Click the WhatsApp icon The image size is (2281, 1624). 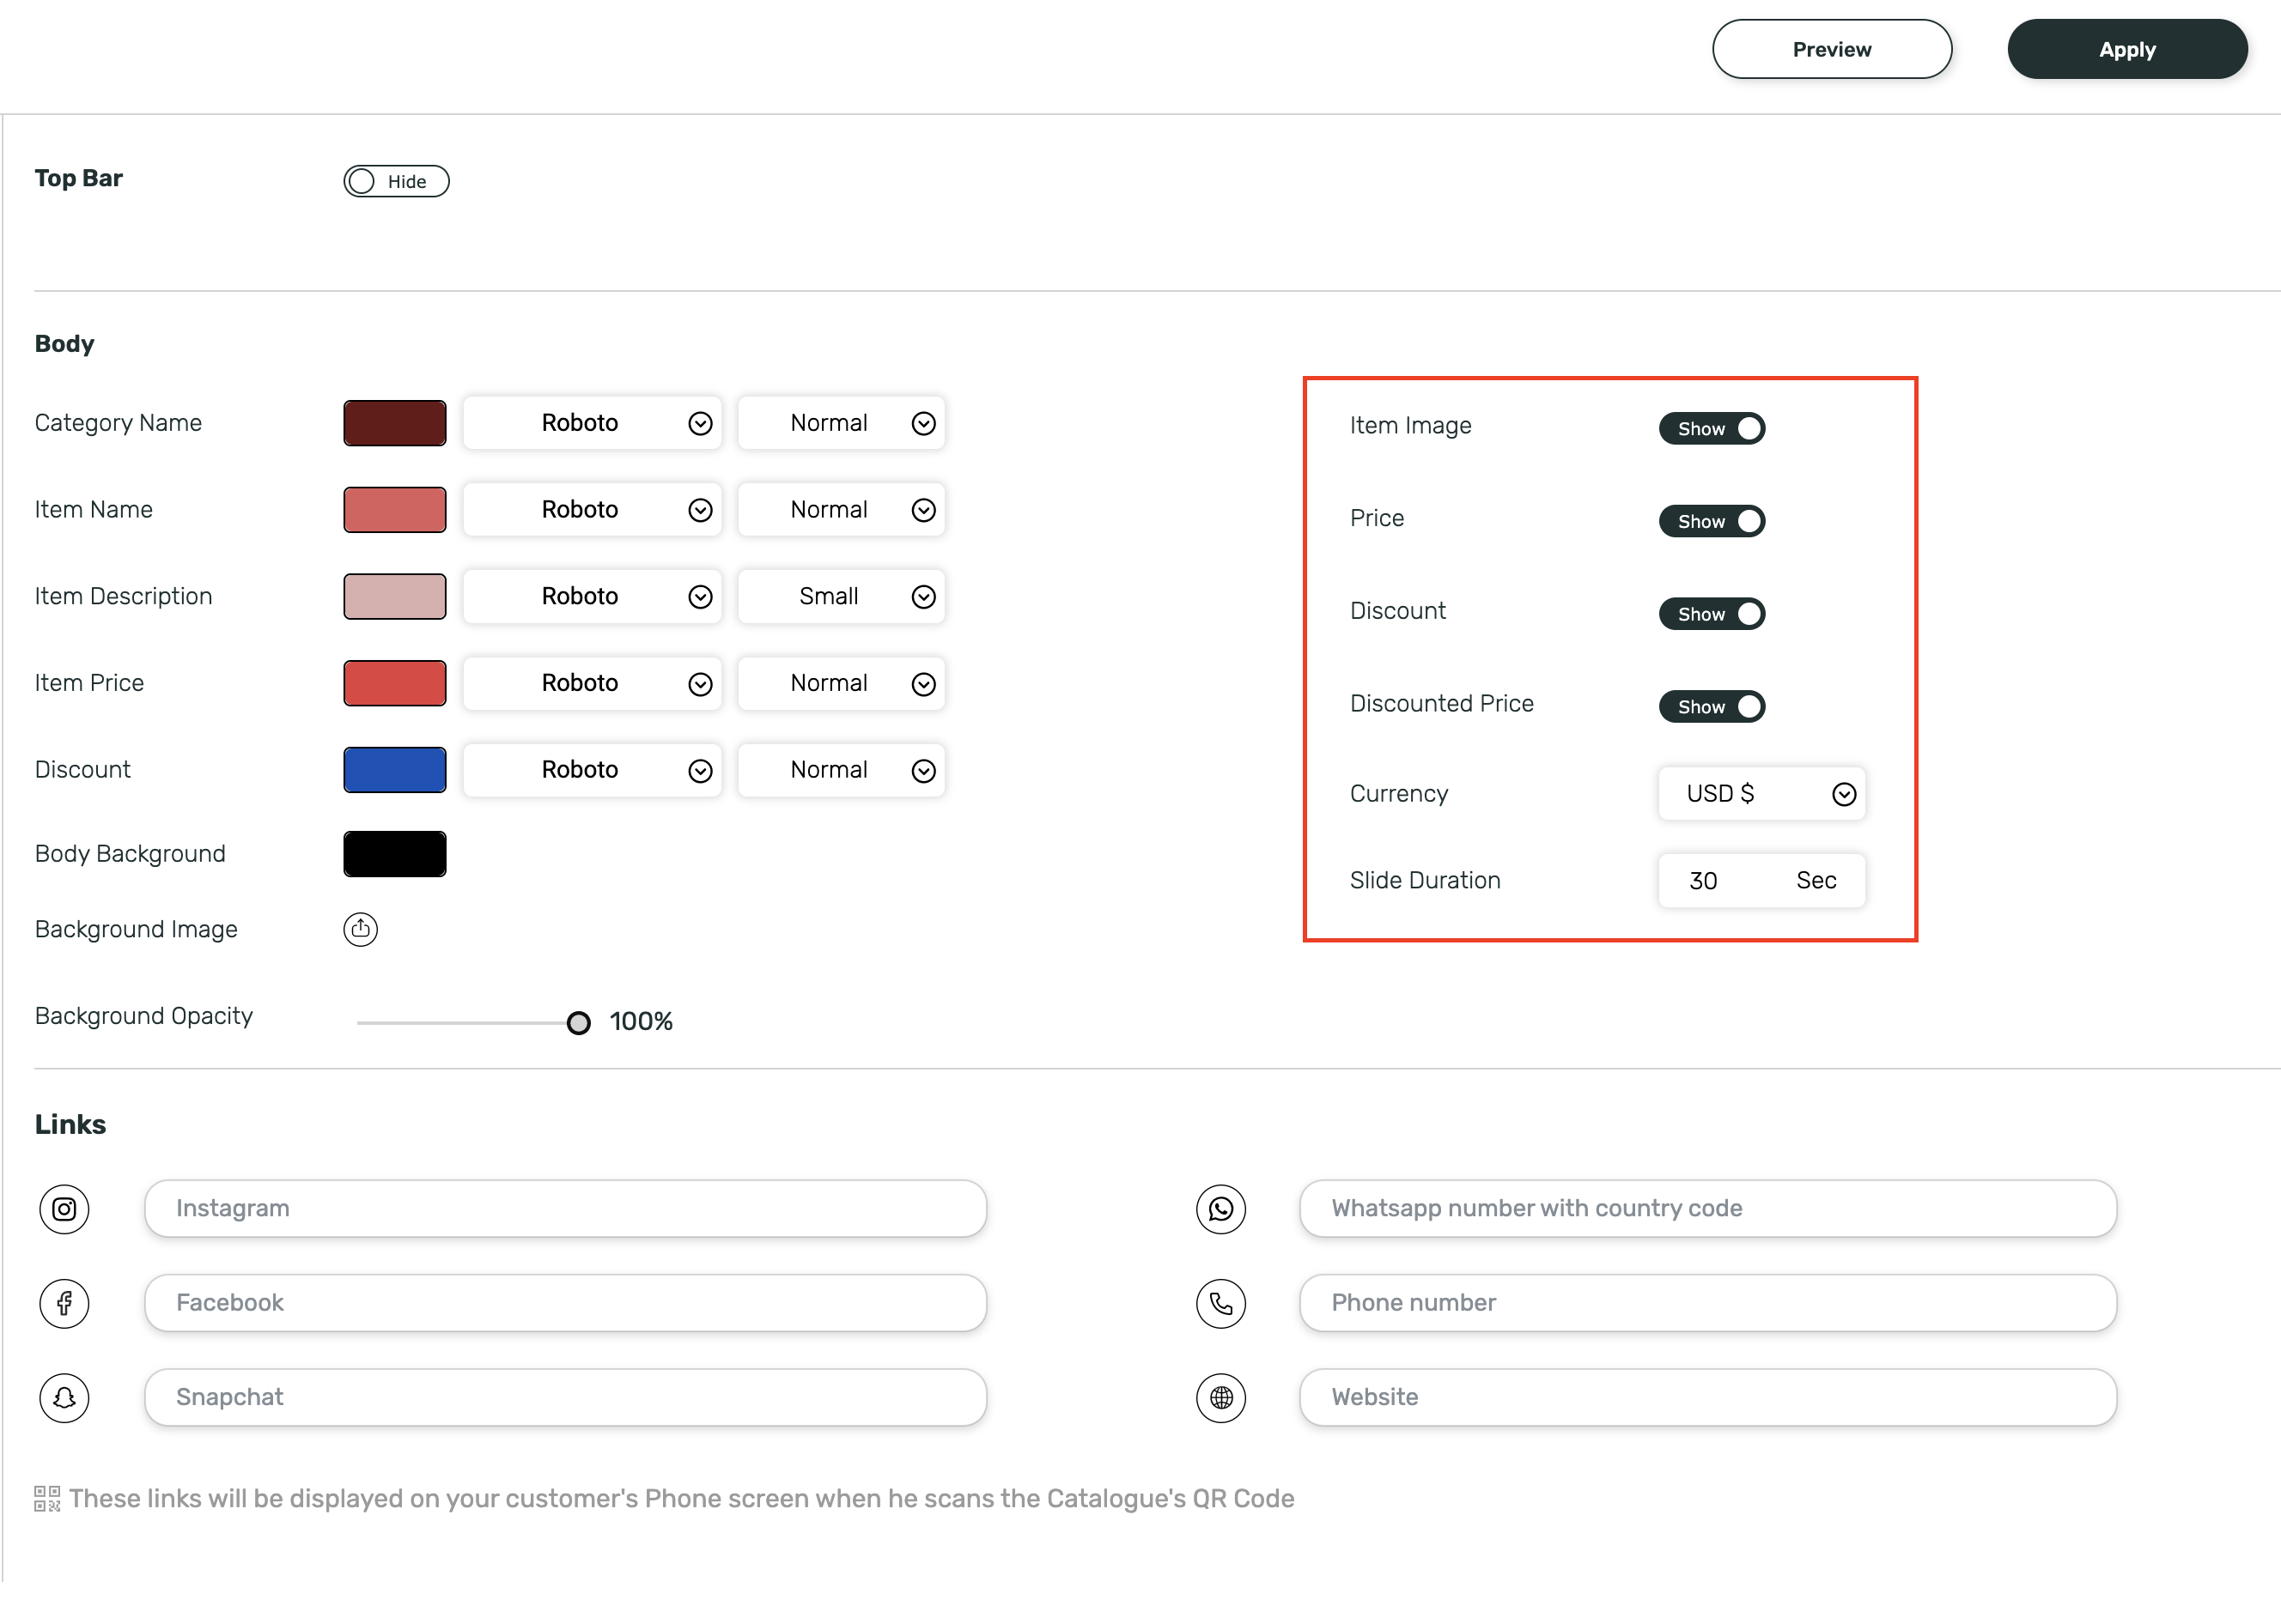coord(1220,1209)
